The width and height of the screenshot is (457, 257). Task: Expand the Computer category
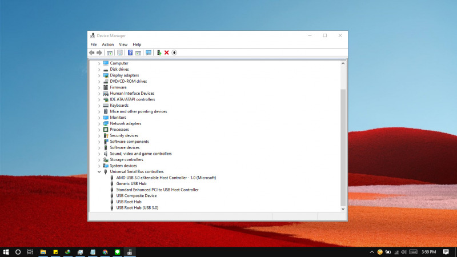(x=99, y=63)
